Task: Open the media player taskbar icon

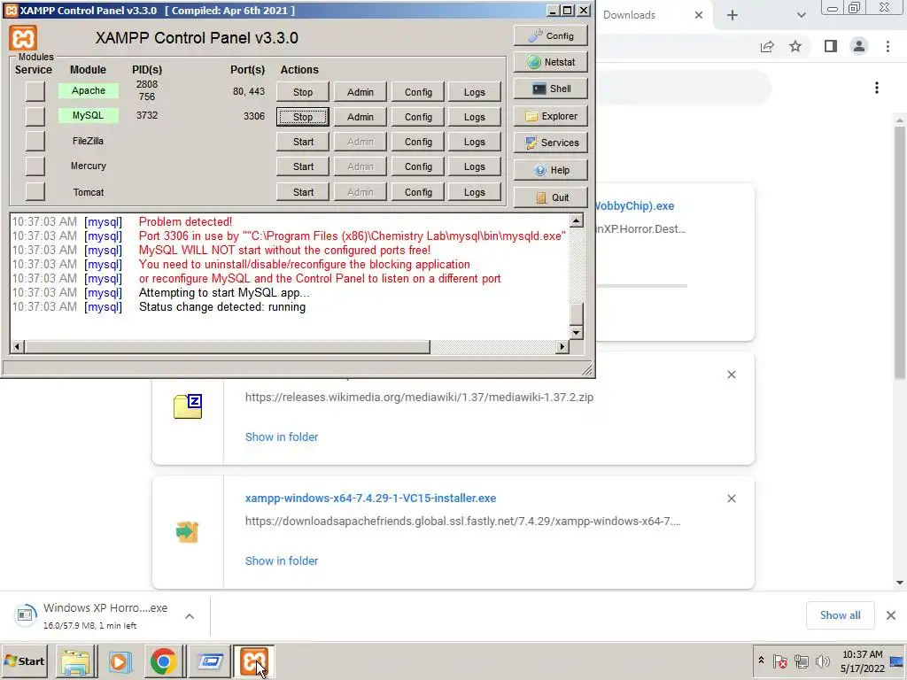Action: 120,661
